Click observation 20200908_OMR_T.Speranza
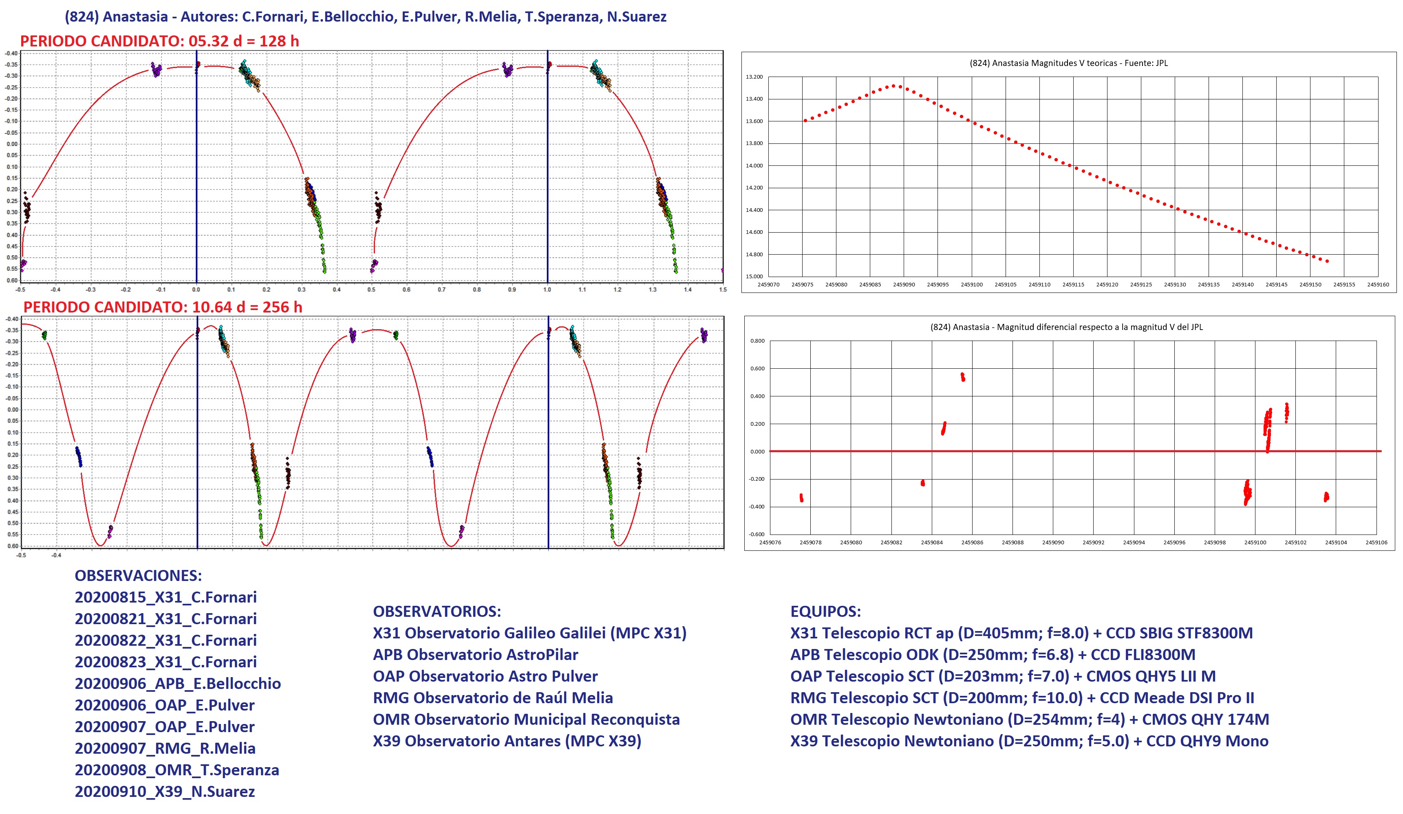Screen dimensions: 1403x814 click(176, 770)
